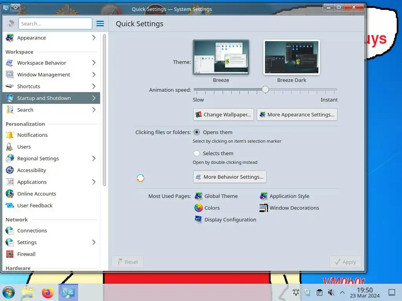
Task: Open the Display Configuration page icon
Action: pos(198,219)
